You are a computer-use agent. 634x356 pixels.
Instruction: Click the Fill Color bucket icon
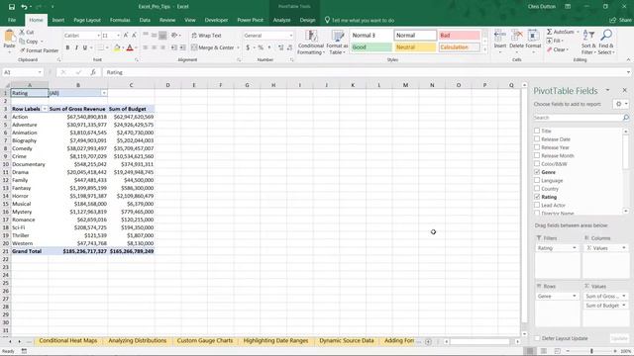point(117,47)
